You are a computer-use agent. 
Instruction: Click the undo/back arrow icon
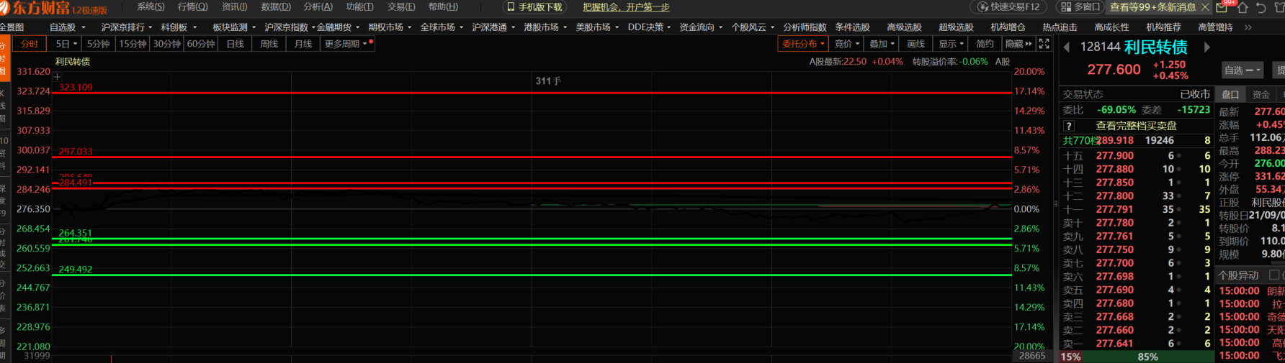coord(1261,7)
